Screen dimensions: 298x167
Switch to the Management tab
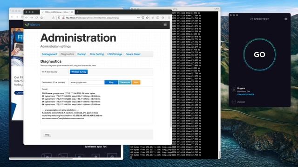(49, 54)
